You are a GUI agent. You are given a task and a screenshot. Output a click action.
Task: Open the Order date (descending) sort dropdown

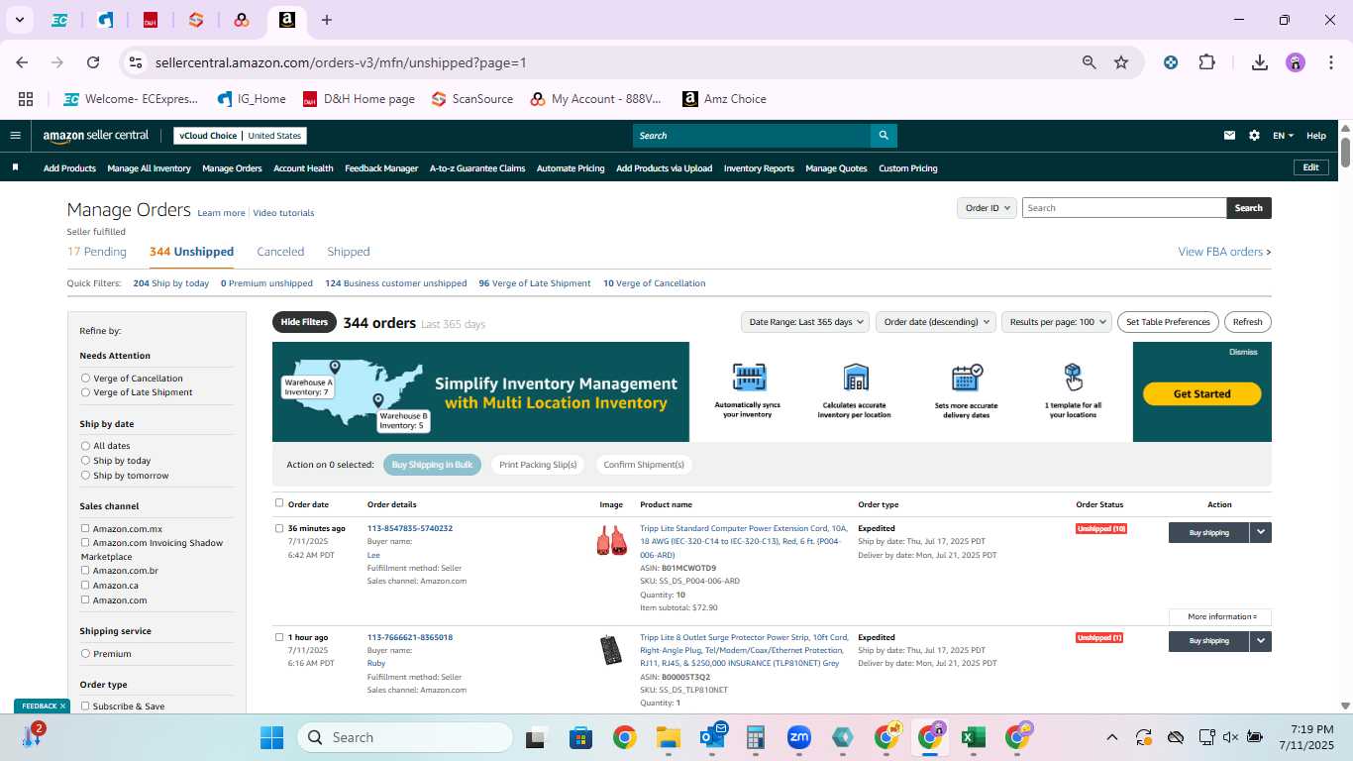point(935,322)
